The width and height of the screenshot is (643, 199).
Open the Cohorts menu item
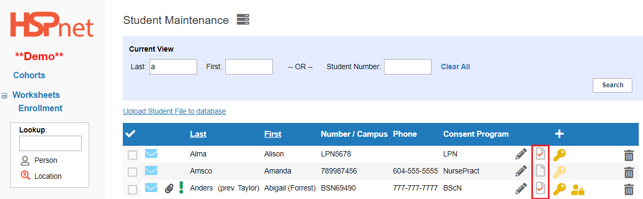pyautogui.click(x=29, y=75)
